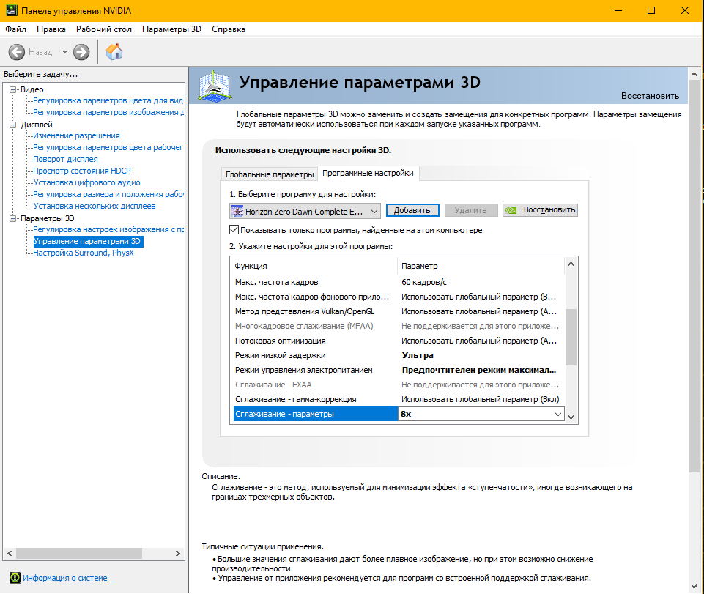Click main page scroll-up arrow
The image size is (704, 594).
(x=694, y=74)
